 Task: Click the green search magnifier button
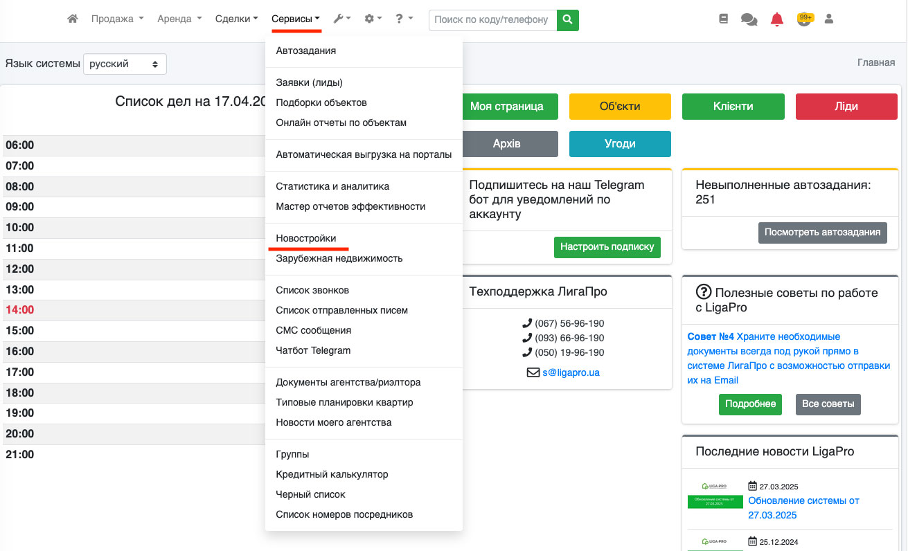point(568,20)
